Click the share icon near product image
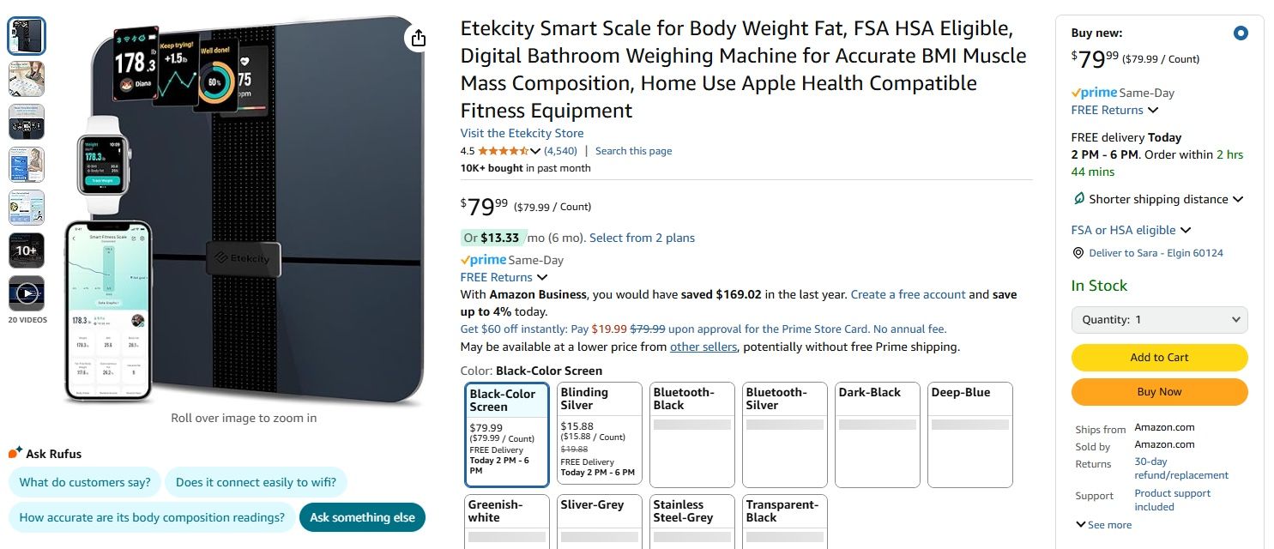This screenshot has height=549, width=1274. tap(418, 39)
